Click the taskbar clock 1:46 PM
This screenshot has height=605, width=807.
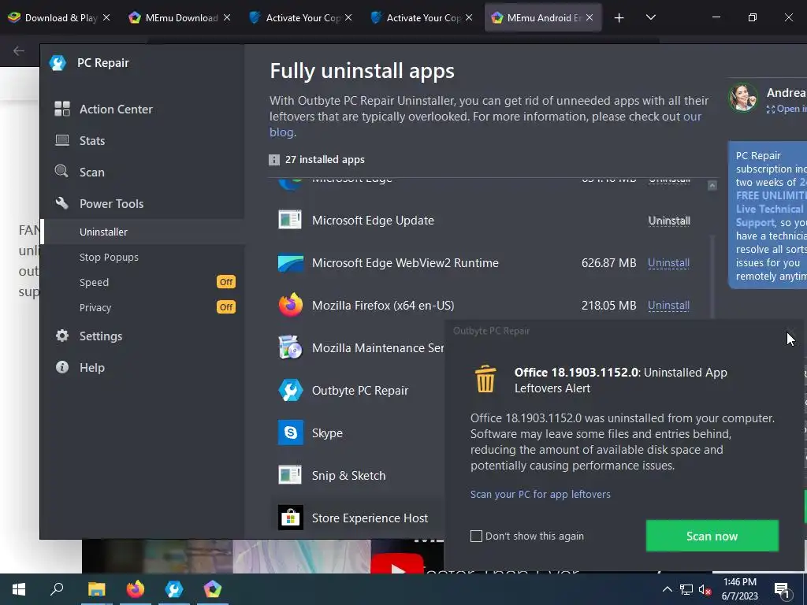pyautogui.click(x=739, y=582)
